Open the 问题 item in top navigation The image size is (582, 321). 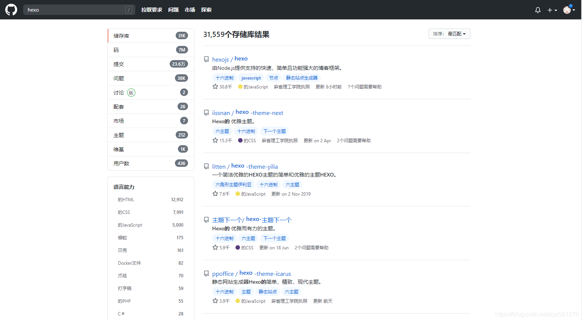click(173, 10)
